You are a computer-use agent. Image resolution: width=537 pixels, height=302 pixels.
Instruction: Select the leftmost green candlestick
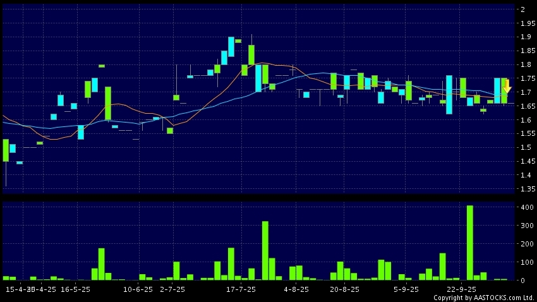click(x=6, y=150)
